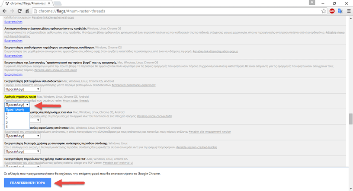Choose option 4 in raster threads list
Viewport: 353px width, 191px height.
click(17, 127)
